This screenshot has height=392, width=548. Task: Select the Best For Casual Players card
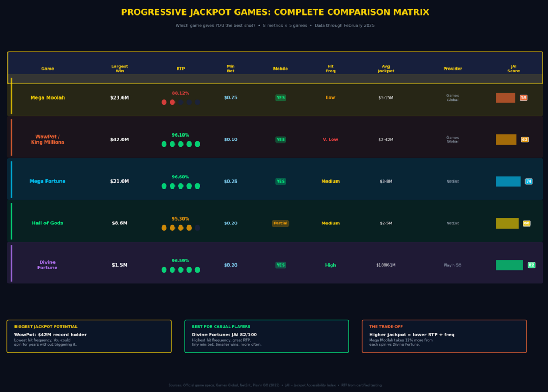pyautogui.click(x=267, y=336)
